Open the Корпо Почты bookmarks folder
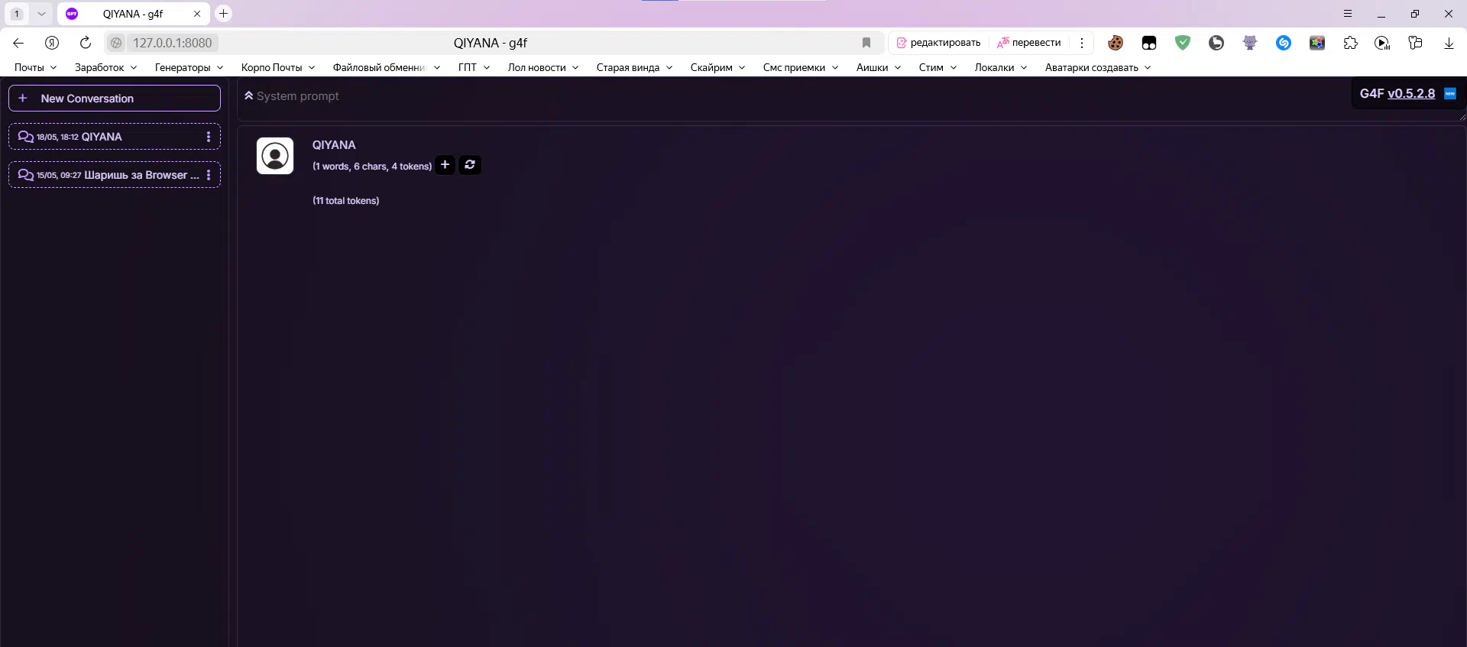1467x647 pixels. click(278, 67)
